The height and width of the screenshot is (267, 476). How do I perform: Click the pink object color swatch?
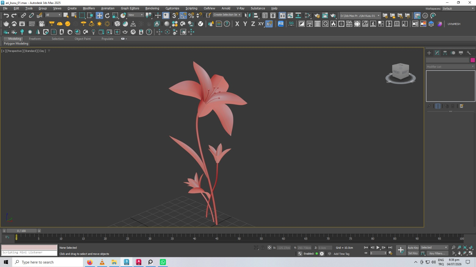[473, 60]
